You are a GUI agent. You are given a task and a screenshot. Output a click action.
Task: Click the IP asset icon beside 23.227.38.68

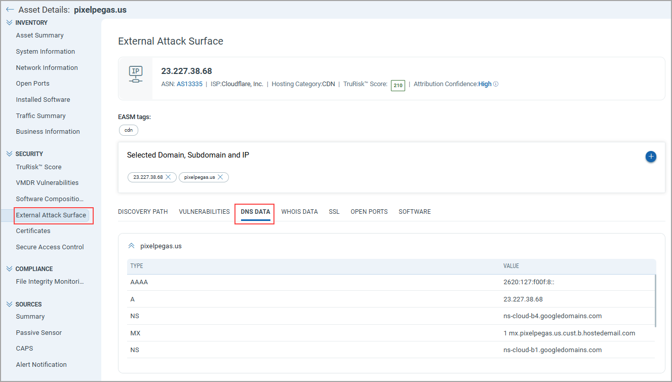click(x=136, y=74)
